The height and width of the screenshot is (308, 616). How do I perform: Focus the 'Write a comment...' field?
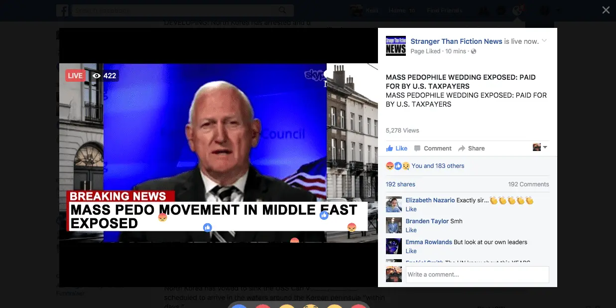[477, 275]
